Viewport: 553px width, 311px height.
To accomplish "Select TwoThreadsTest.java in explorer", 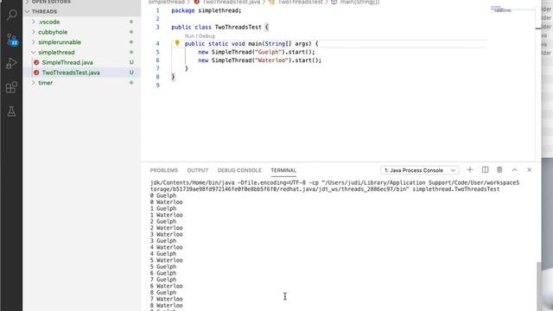I will pos(71,73).
